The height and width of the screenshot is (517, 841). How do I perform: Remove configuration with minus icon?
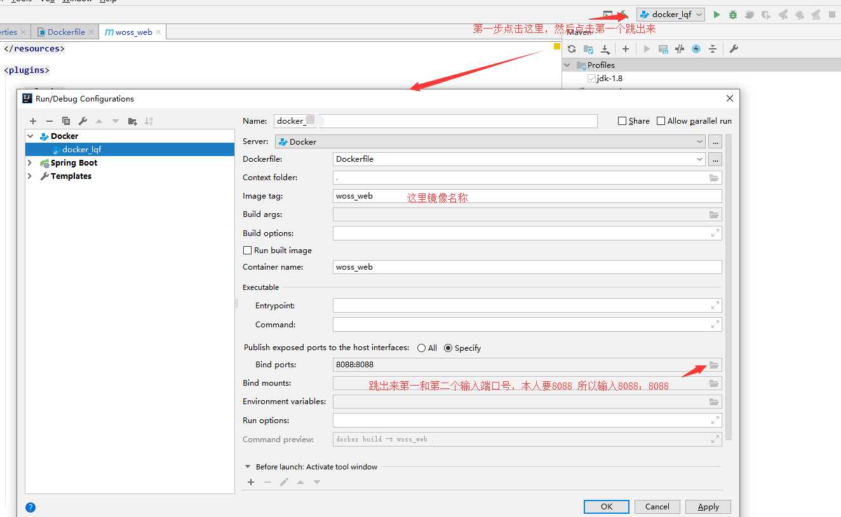point(50,121)
